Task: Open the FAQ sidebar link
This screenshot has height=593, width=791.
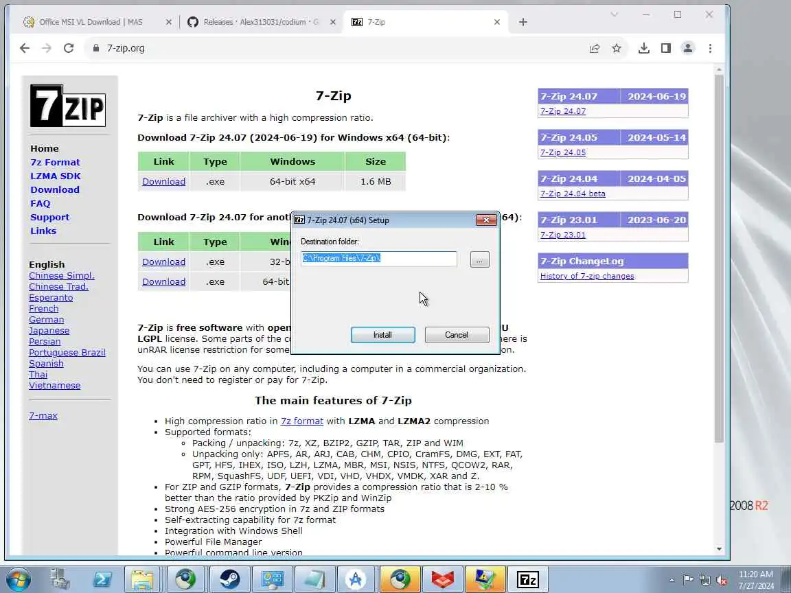Action: [x=41, y=203]
